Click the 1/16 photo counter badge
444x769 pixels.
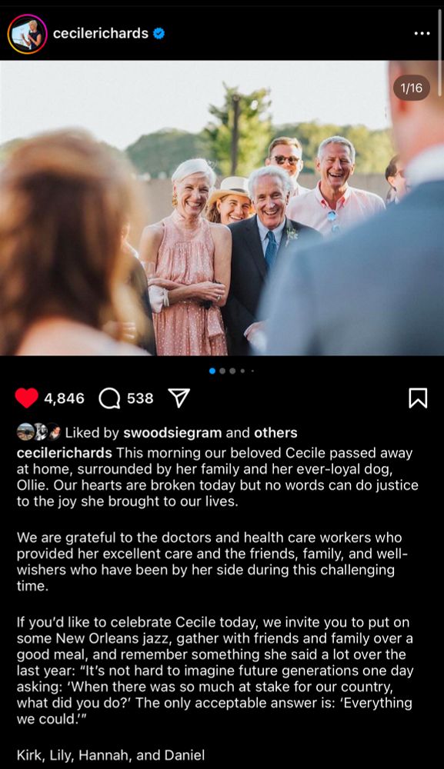tap(411, 88)
